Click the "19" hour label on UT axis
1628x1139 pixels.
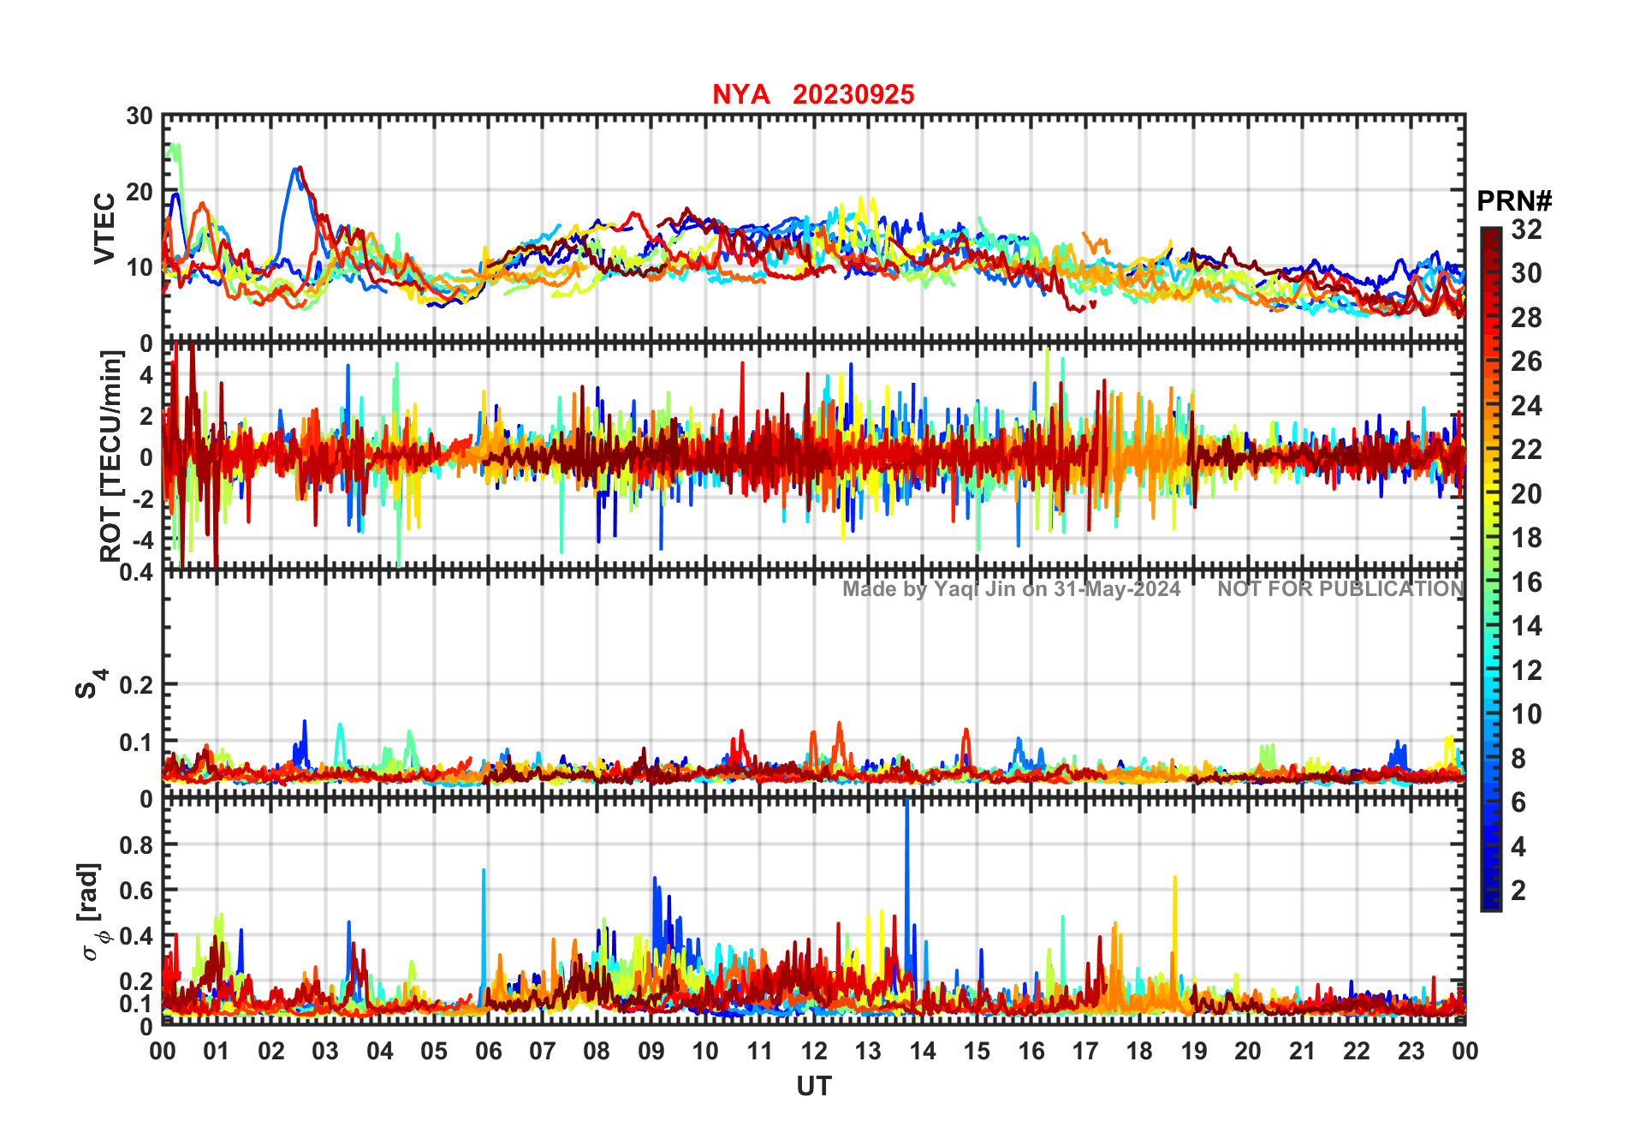click(1194, 1051)
